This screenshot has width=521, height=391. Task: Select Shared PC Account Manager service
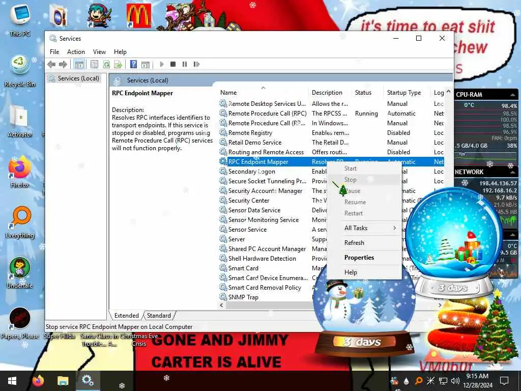click(267, 248)
